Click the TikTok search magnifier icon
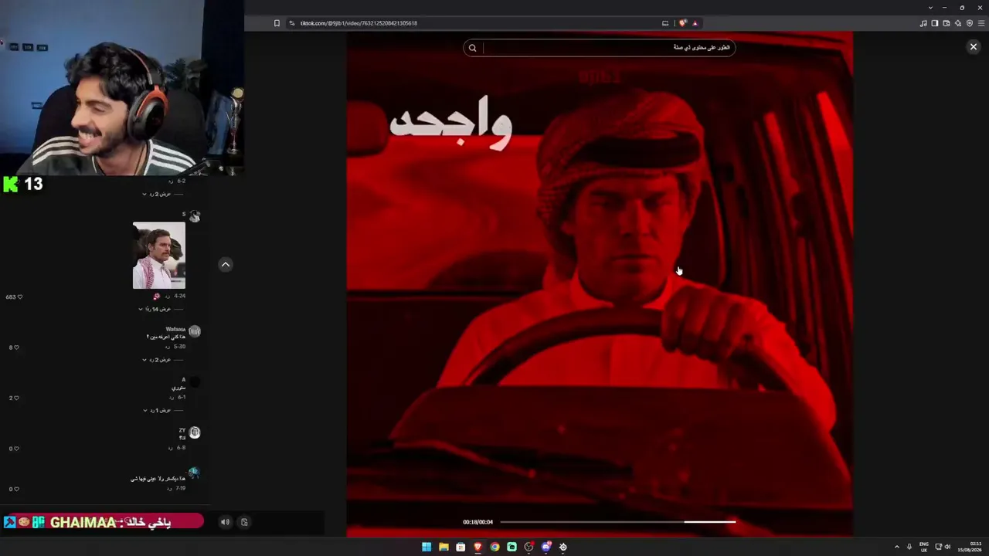Image resolution: width=989 pixels, height=556 pixels. click(x=472, y=48)
